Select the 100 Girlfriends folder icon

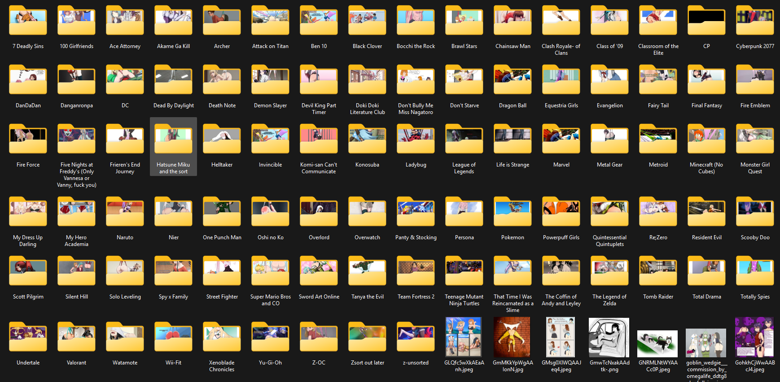76,21
